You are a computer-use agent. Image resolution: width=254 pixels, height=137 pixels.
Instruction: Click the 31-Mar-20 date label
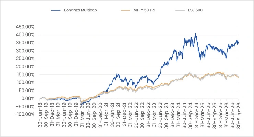point(82,115)
